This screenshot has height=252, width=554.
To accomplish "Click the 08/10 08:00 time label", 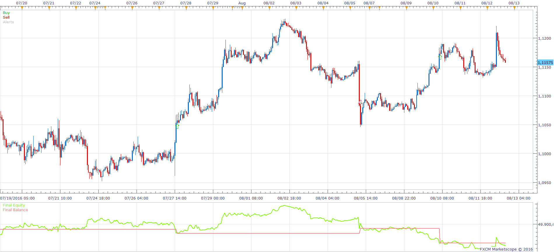I will click(442, 198).
